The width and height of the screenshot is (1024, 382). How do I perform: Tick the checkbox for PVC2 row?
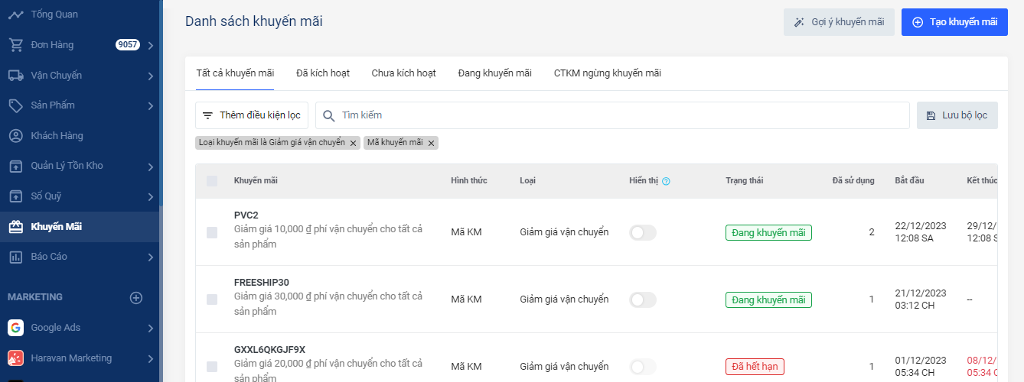[x=212, y=232]
